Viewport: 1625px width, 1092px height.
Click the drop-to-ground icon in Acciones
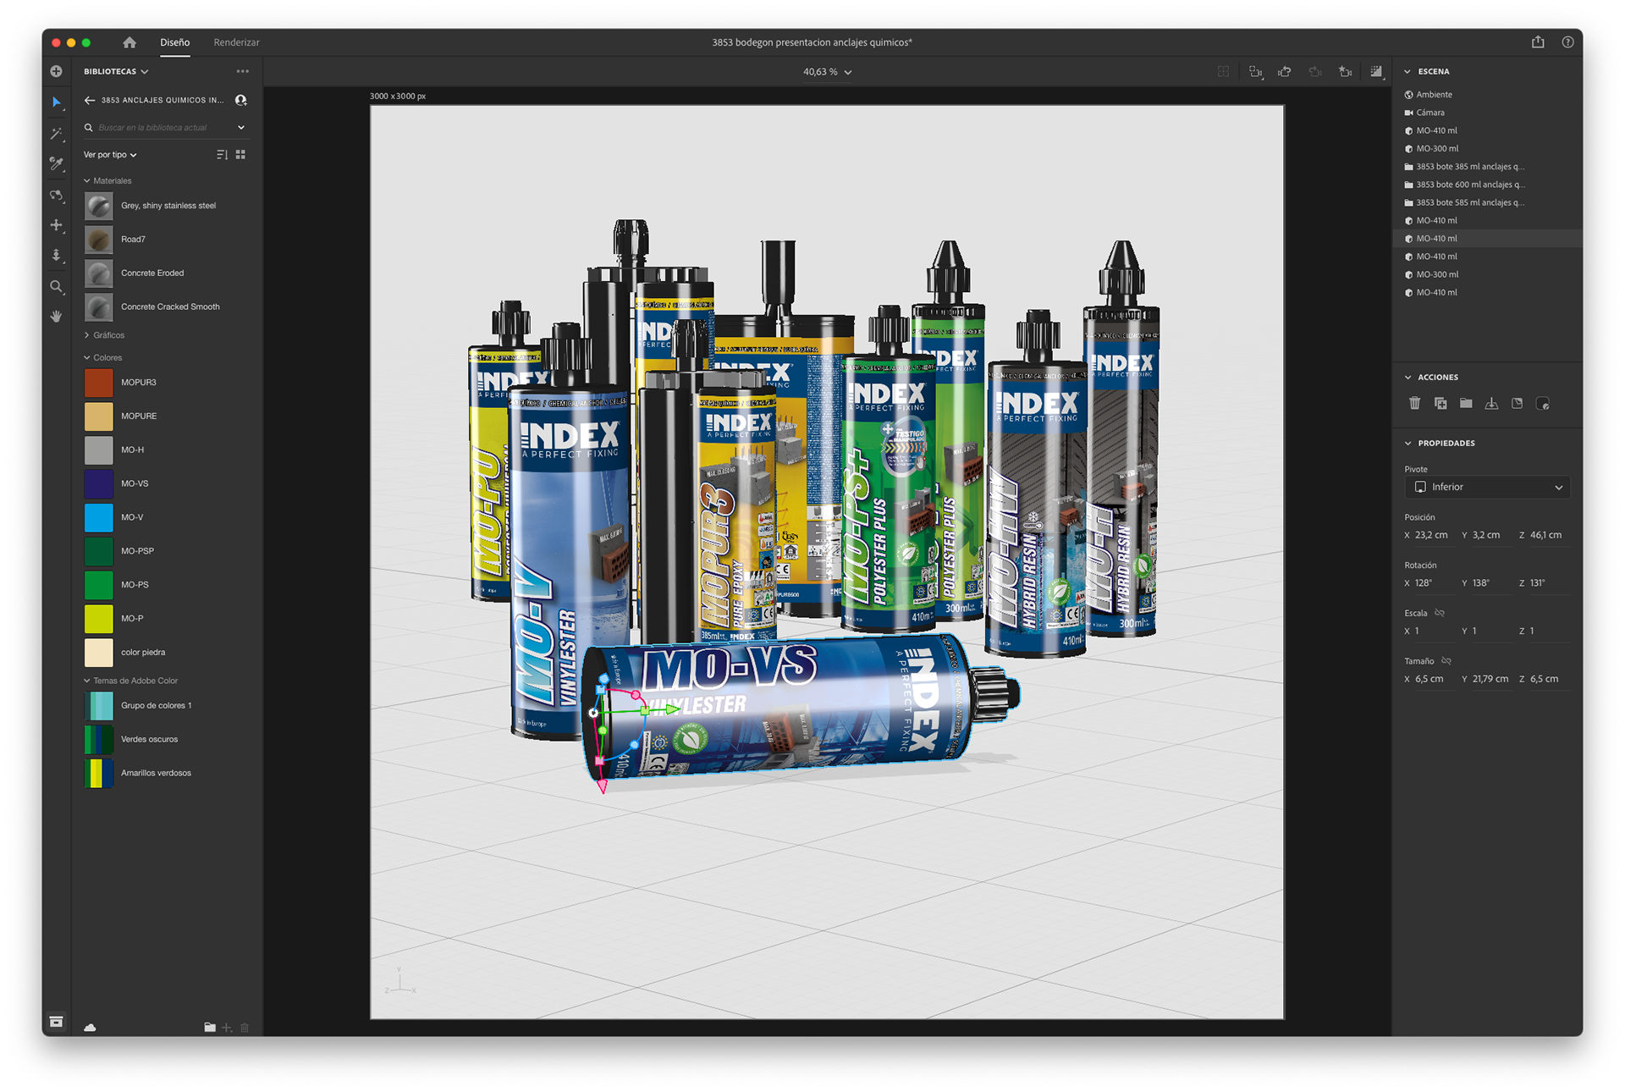coord(1491,404)
